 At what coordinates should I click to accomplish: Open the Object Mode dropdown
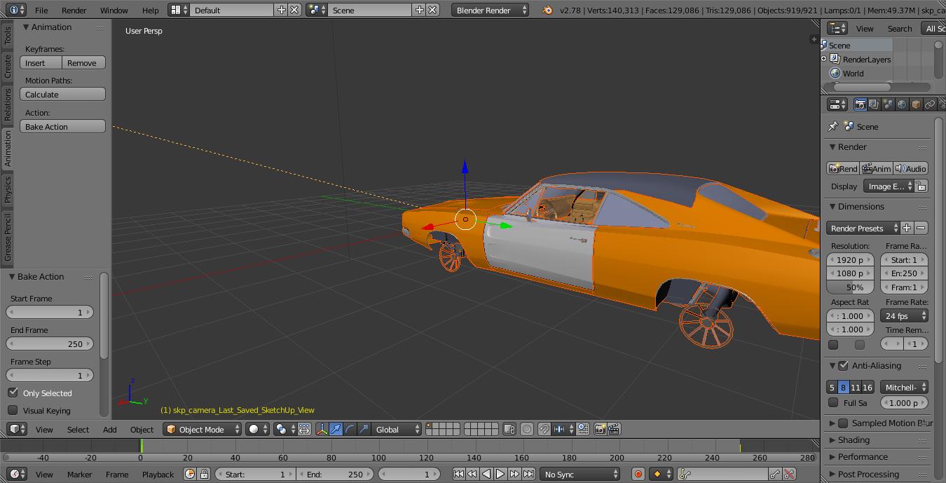pos(203,429)
